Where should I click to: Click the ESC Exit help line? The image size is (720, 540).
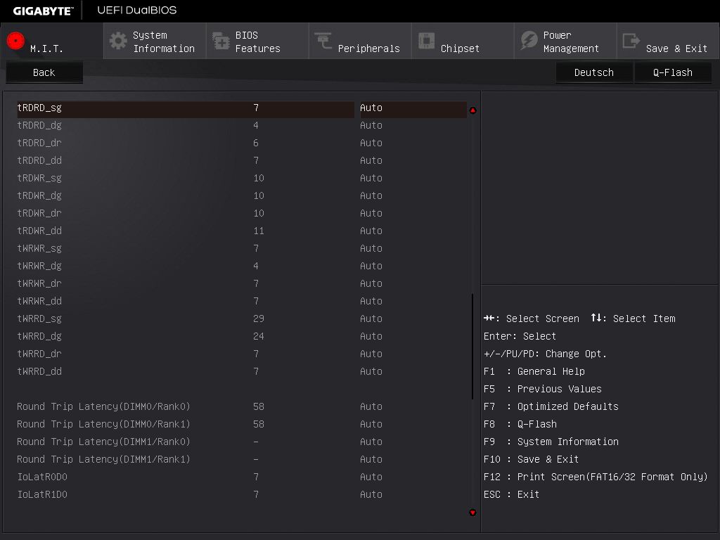512,494
